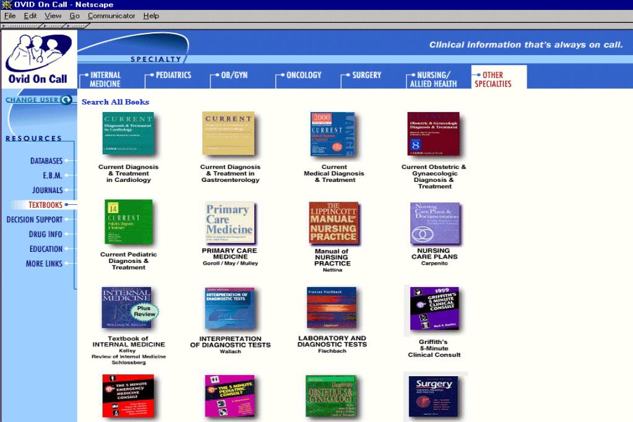The height and width of the screenshot is (422, 633).
Task: Open the Communicator menu
Action: pyautogui.click(x=111, y=15)
